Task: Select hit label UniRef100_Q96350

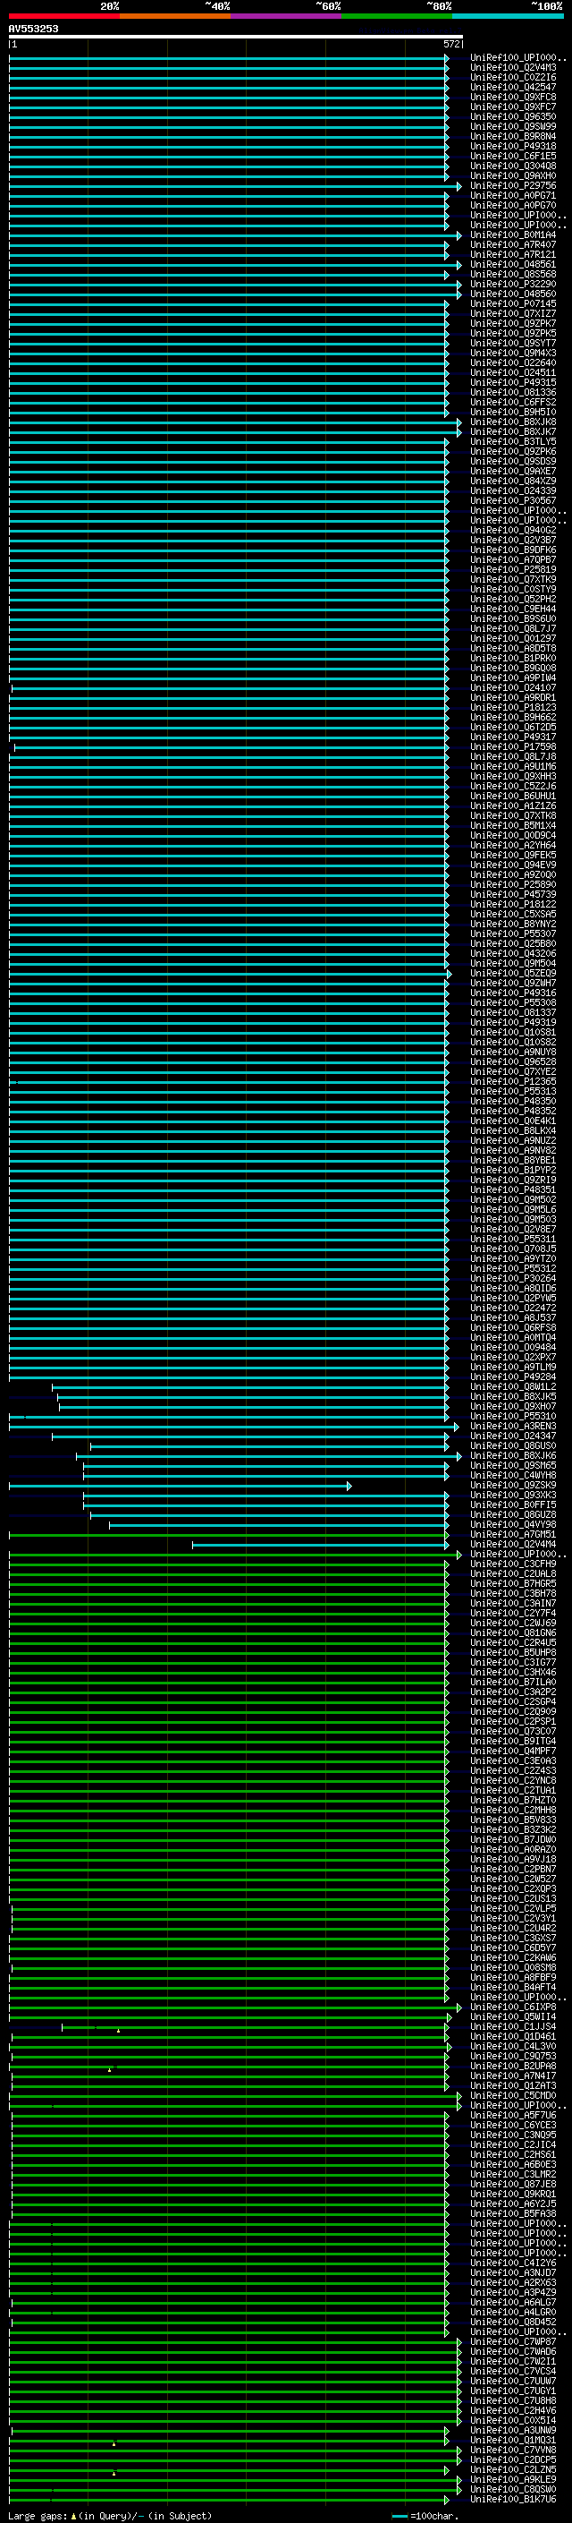Action: click(x=513, y=116)
